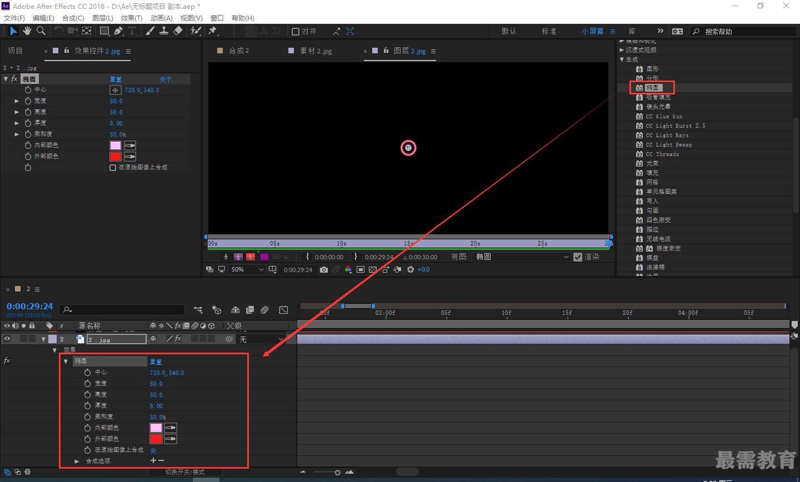Select the Horizontal Type tool

(132, 31)
